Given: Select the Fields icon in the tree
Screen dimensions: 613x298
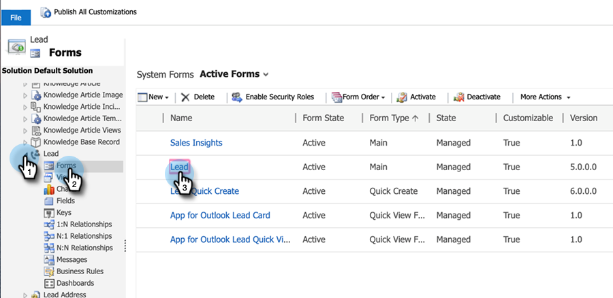Looking at the screenshot, I should point(49,201).
